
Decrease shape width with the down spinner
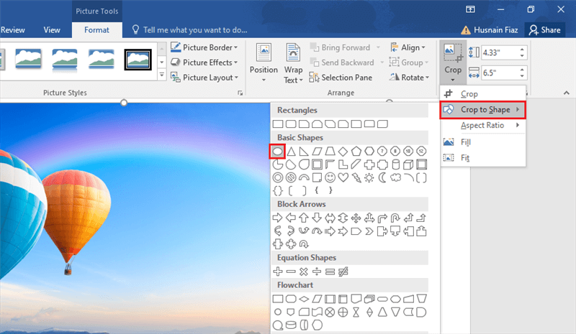tap(522, 76)
